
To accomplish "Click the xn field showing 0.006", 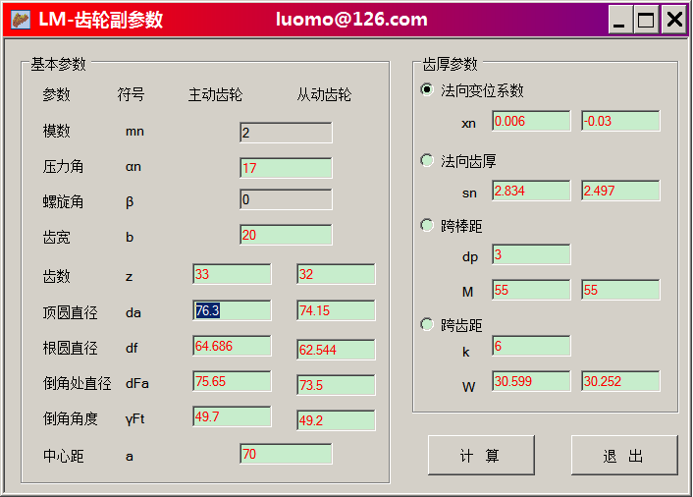I will click(x=531, y=121).
